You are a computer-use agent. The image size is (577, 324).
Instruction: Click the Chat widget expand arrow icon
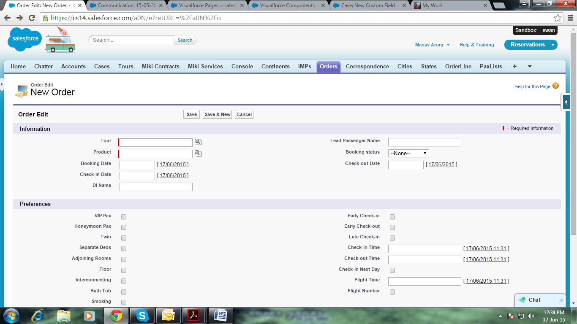[x=561, y=300]
